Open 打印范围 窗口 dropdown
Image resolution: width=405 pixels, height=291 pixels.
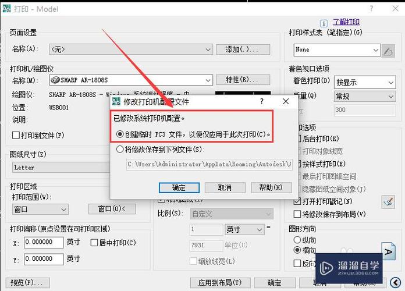click(41, 210)
